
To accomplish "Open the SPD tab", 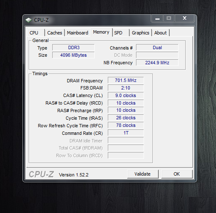I will point(121,33).
